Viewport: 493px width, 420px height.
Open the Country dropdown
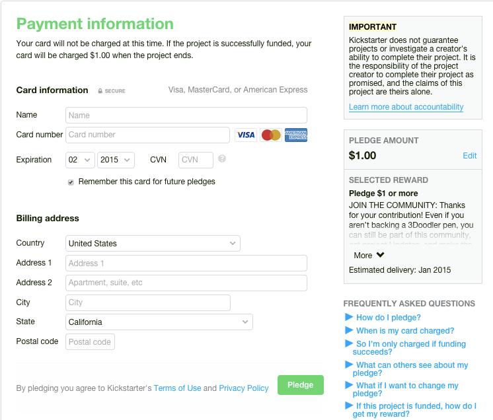click(x=153, y=244)
